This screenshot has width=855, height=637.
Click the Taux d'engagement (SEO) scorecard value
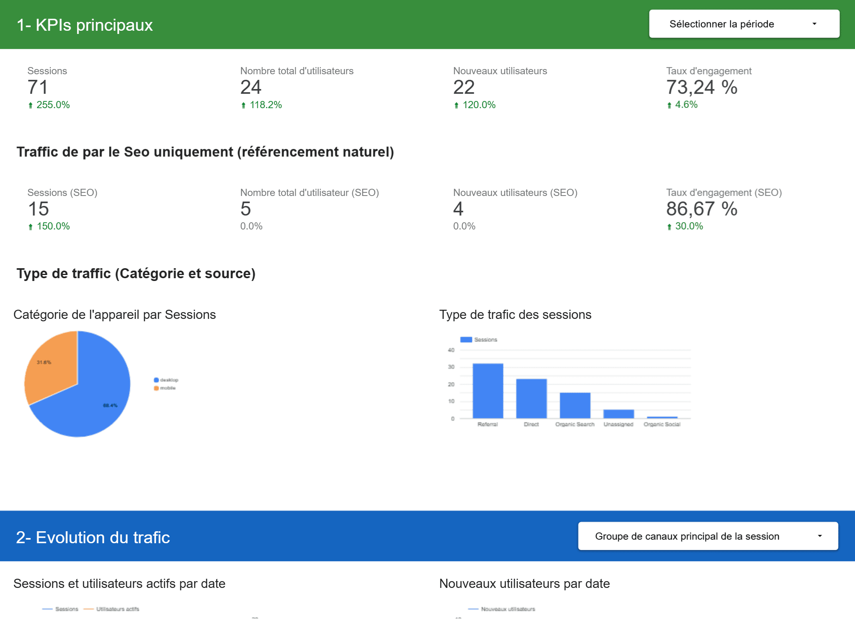click(x=701, y=209)
